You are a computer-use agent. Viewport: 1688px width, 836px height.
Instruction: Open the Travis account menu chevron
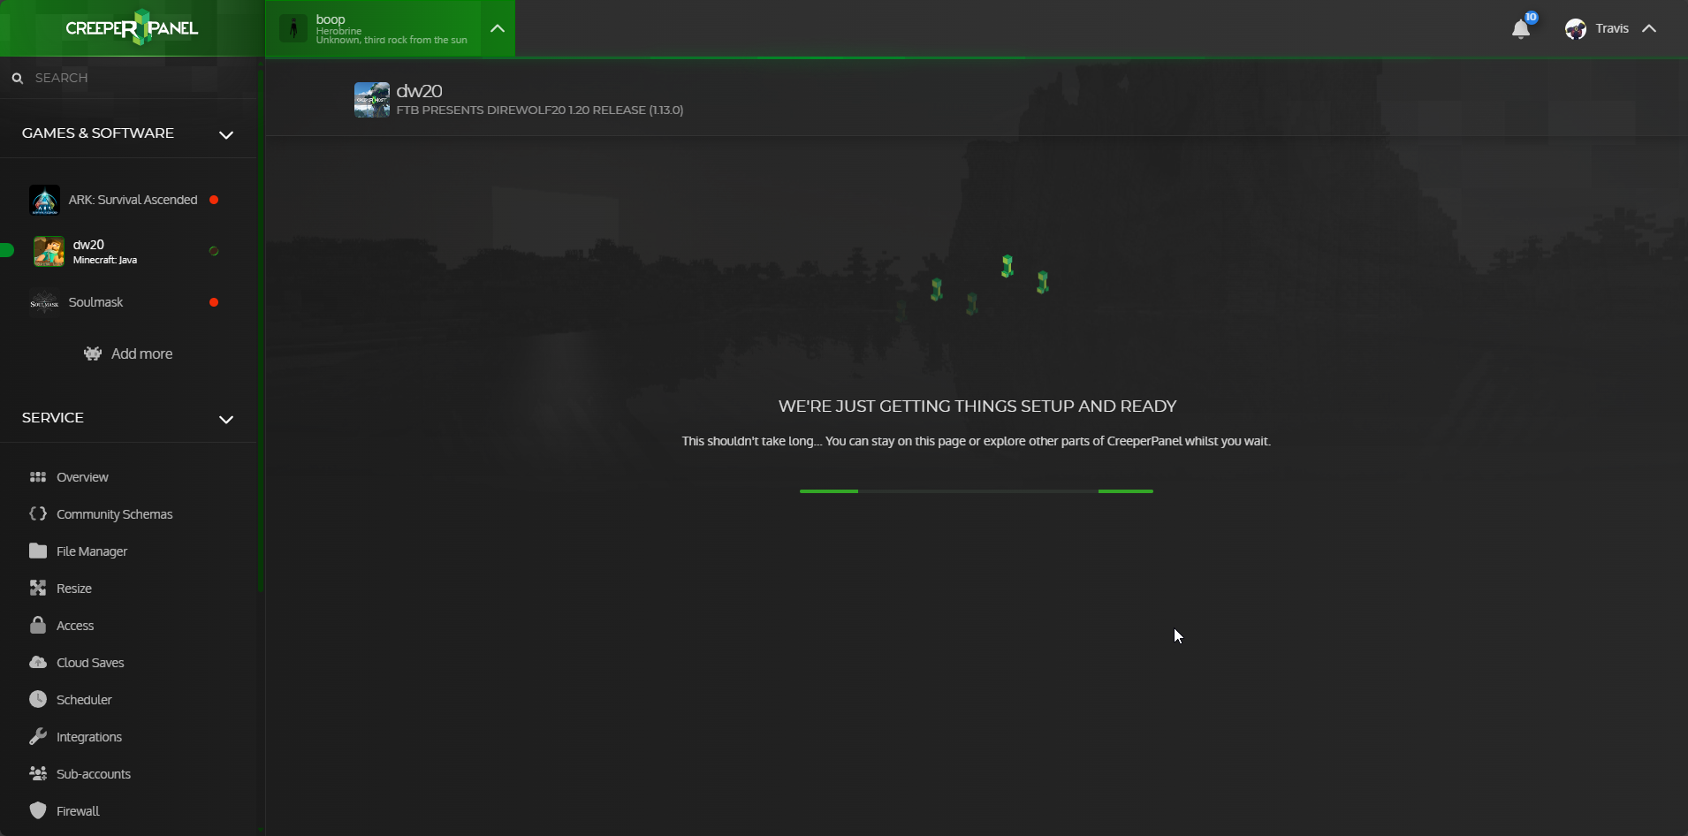point(1649,29)
